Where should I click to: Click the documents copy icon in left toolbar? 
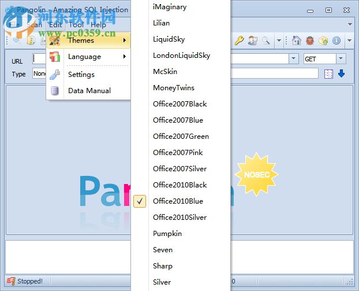[31, 40]
